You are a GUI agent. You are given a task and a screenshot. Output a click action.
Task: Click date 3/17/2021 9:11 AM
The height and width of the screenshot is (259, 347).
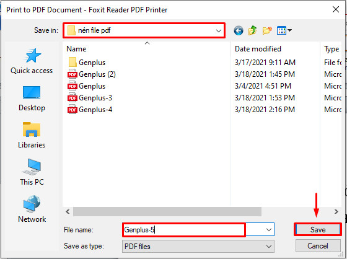point(265,63)
